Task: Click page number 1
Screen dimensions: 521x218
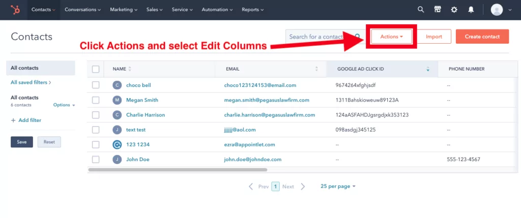Action: 275,186
